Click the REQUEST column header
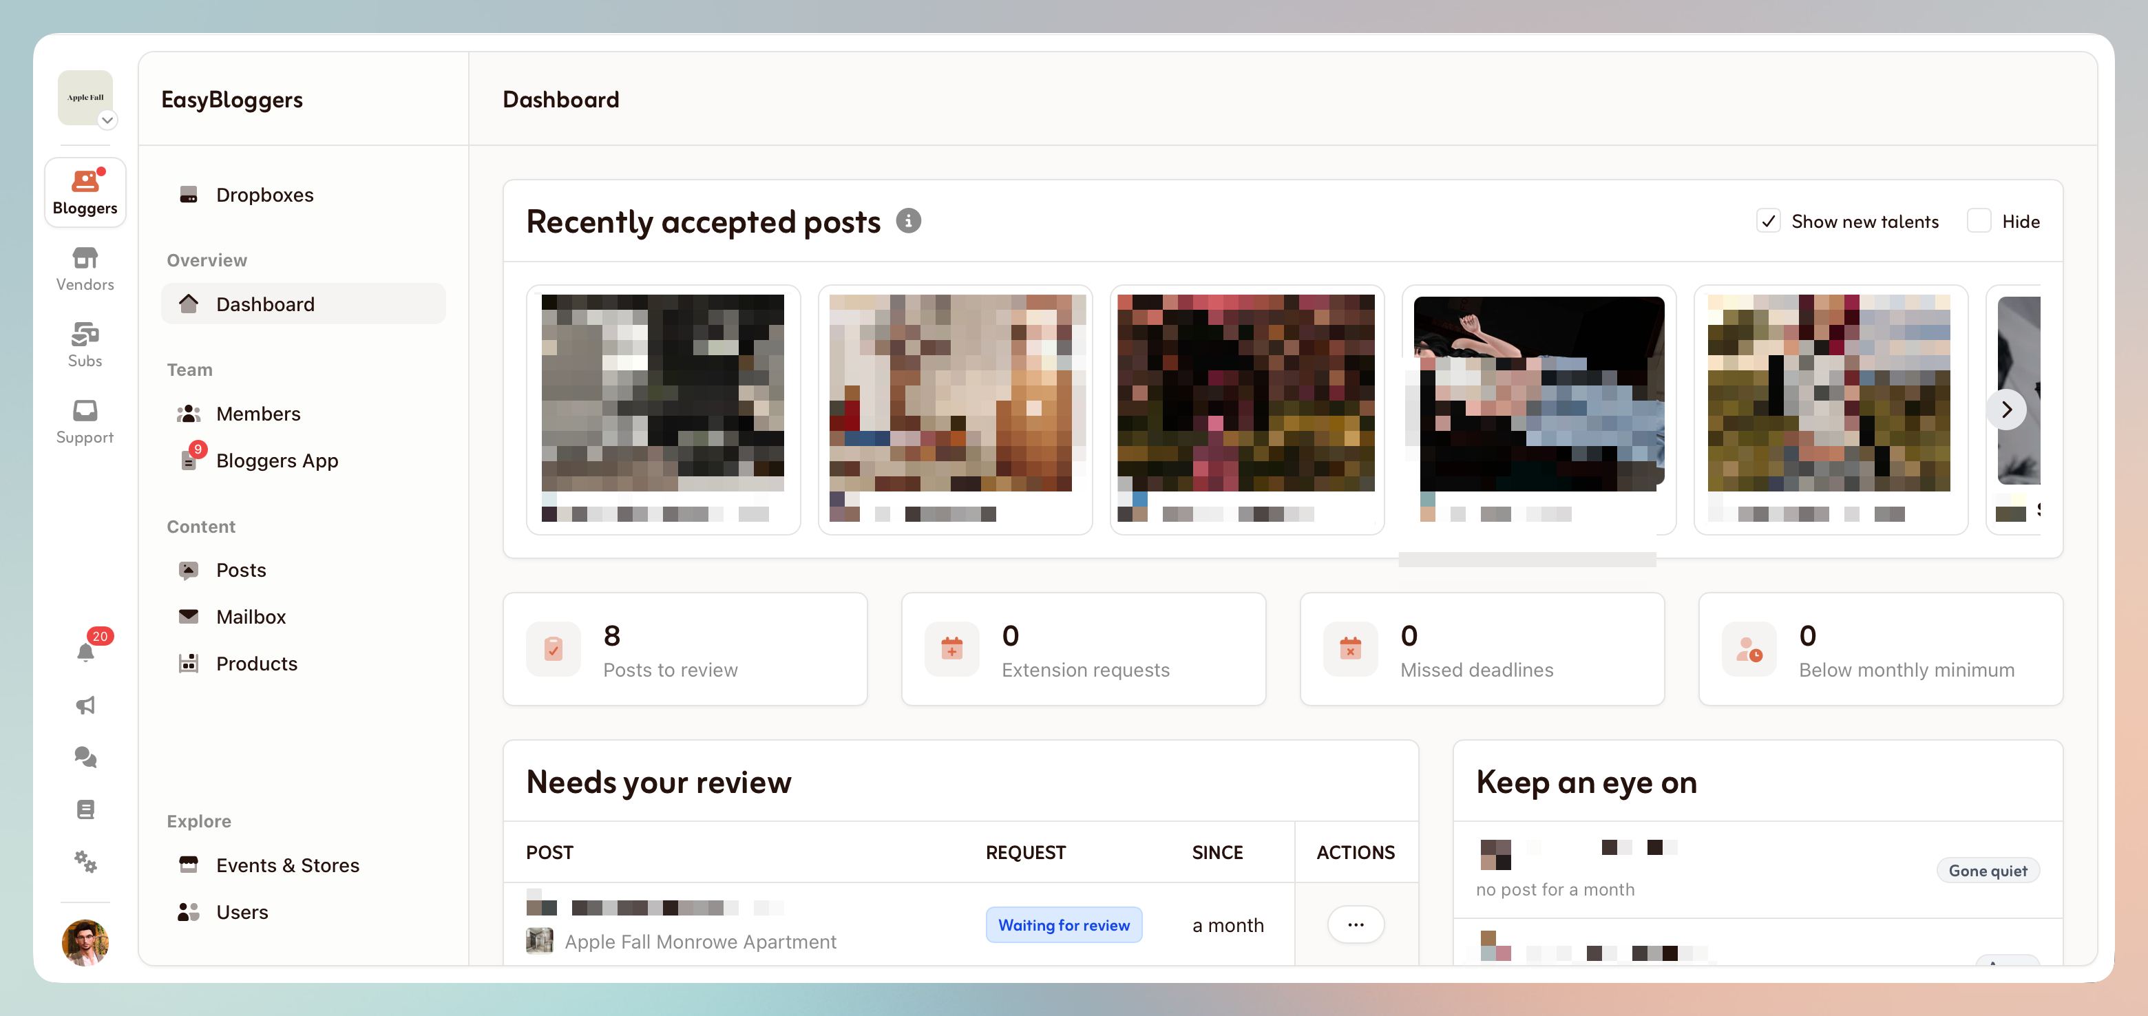 (1026, 851)
